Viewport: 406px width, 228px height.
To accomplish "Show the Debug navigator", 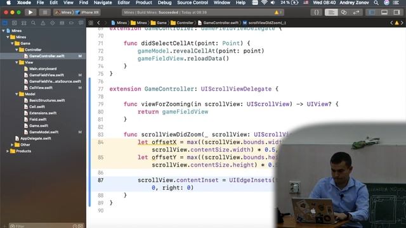I will tap(62, 23).
